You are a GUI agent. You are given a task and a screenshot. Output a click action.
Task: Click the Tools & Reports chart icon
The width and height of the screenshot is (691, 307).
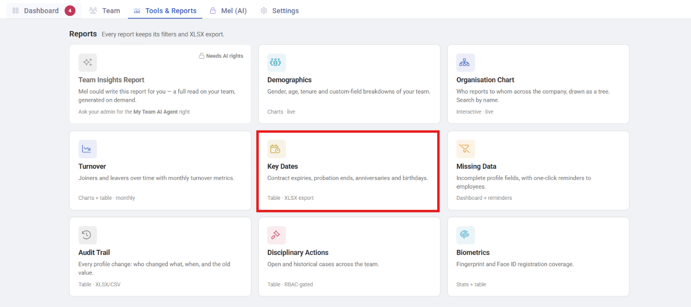137,11
